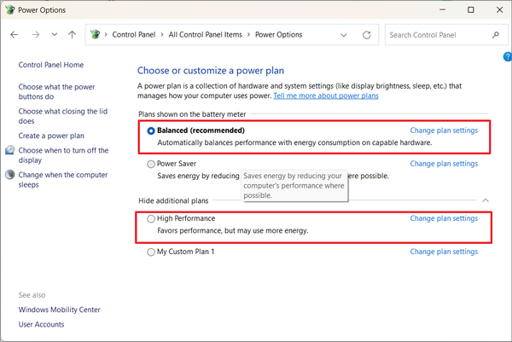This screenshot has height=342, width=512.
Task: Close the Power Options window
Action: coord(499,9)
